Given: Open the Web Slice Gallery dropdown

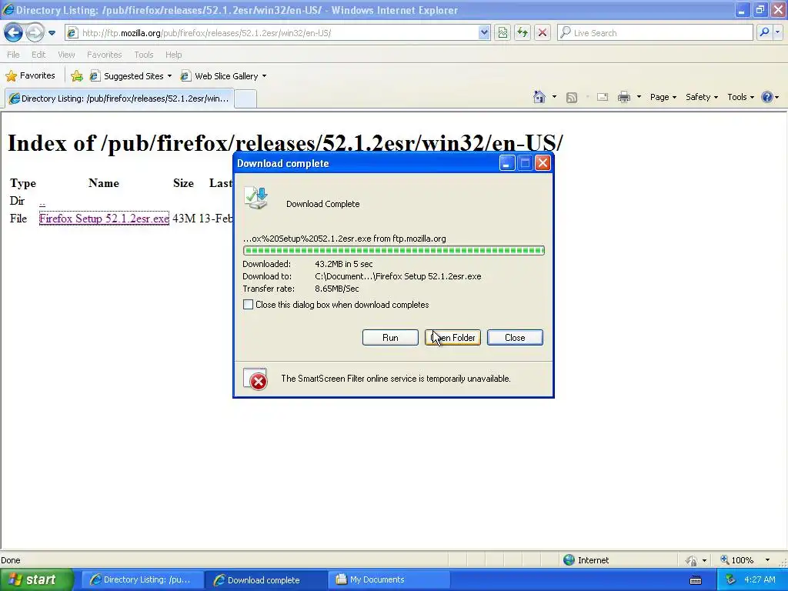Looking at the screenshot, I should click(224, 76).
